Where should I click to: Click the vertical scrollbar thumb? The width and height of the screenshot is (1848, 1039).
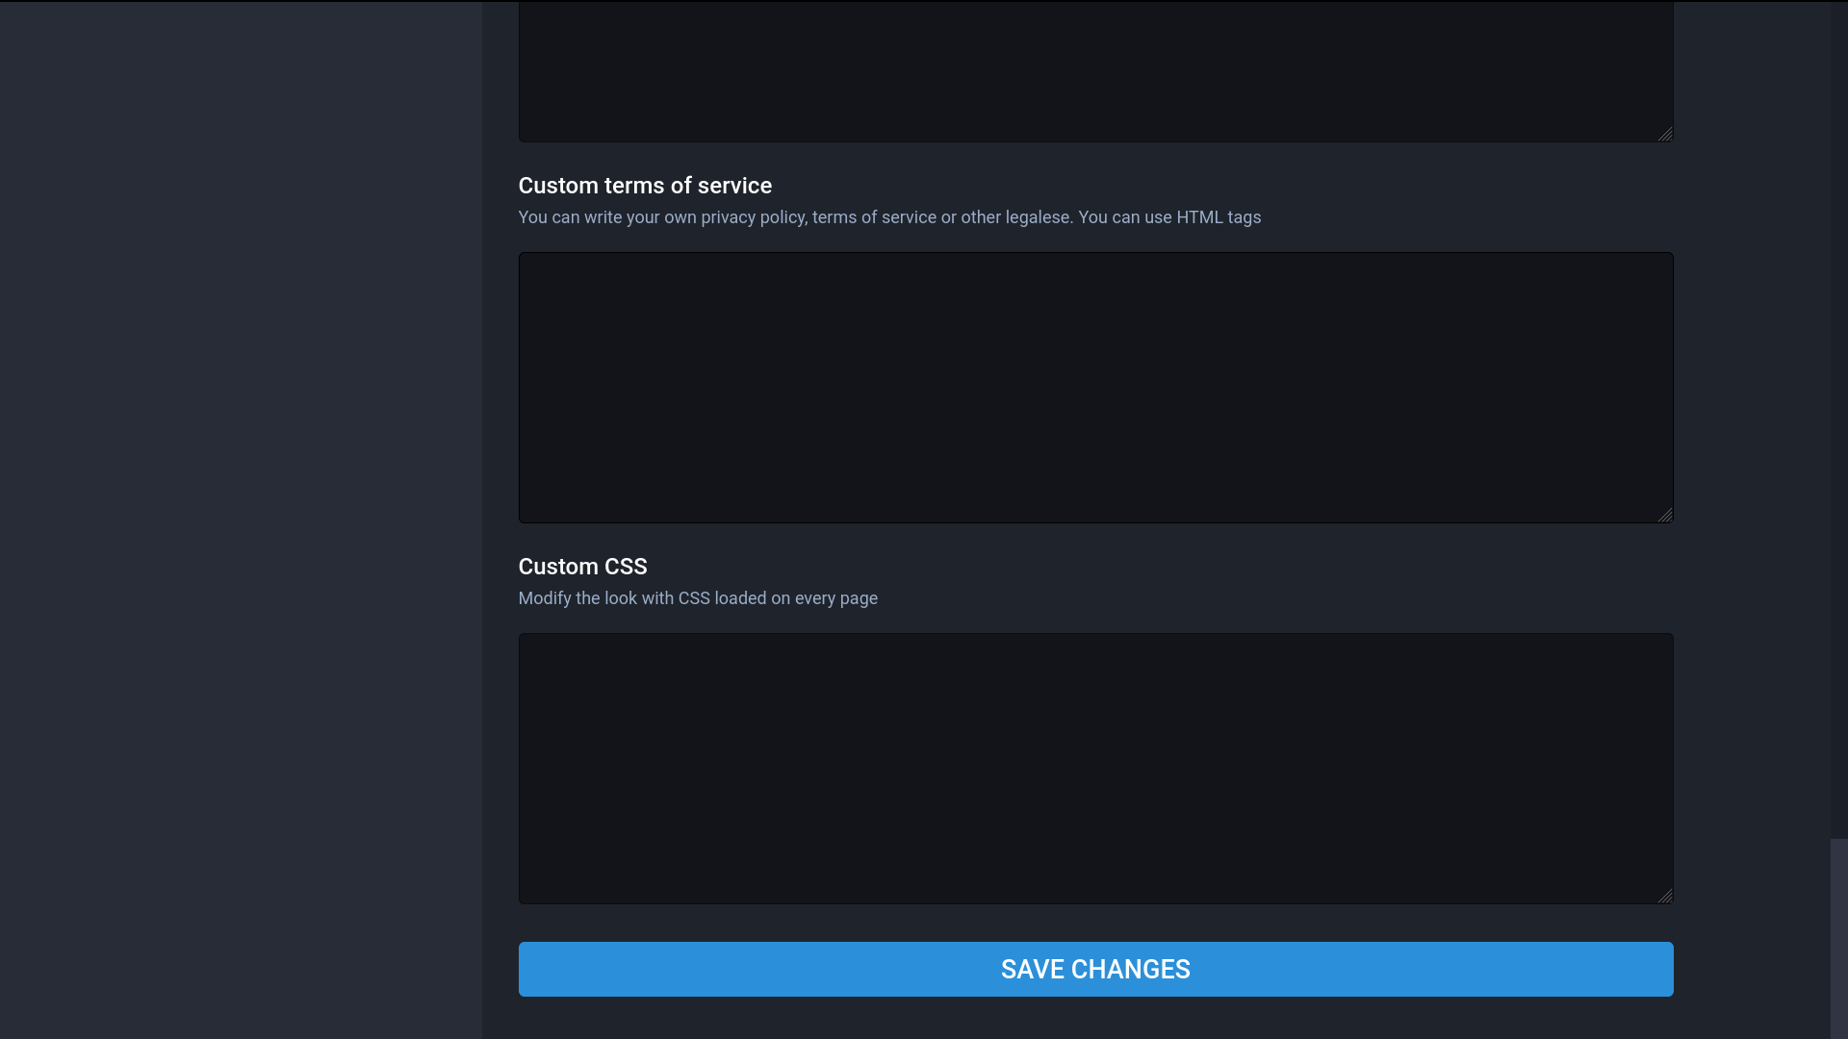pos(1838,938)
